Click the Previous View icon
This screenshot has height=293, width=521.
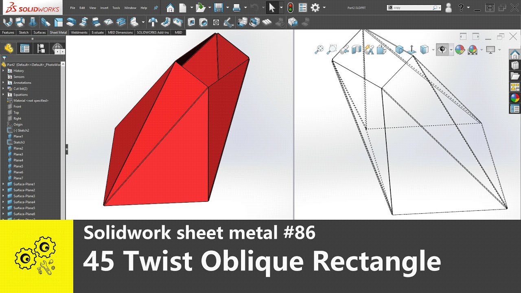pyautogui.click(x=344, y=50)
